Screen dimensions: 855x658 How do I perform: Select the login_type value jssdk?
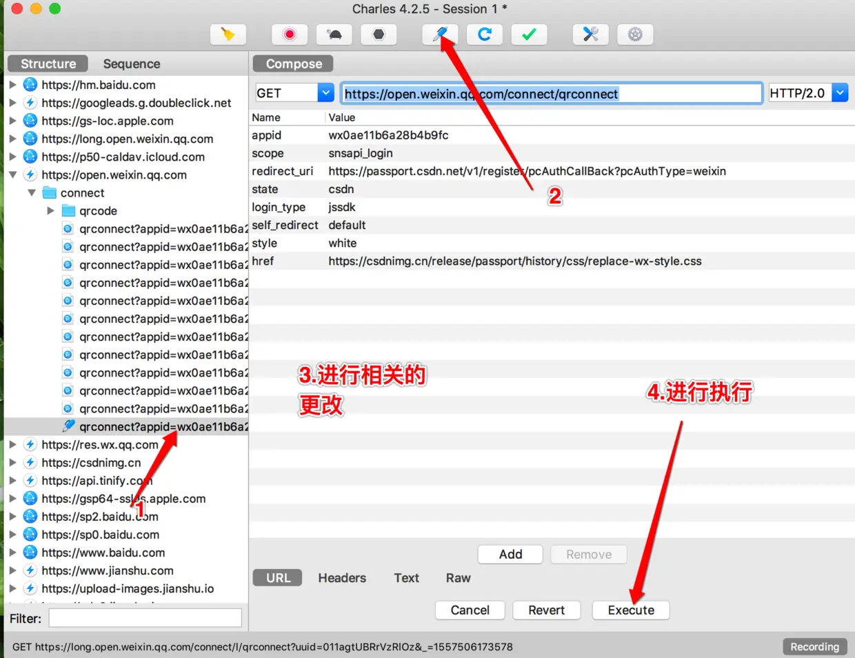click(x=342, y=207)
